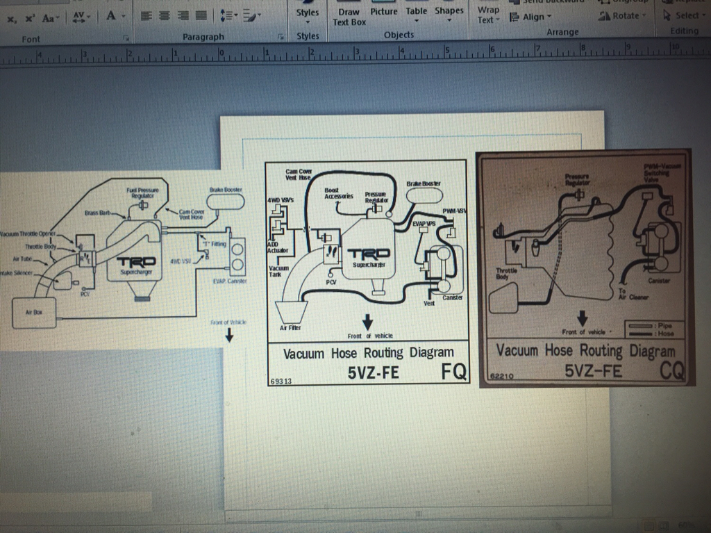Open line spacing options
Image resolution: width=711 pixels, height=533 pixels.
click(x=228, y=16)
